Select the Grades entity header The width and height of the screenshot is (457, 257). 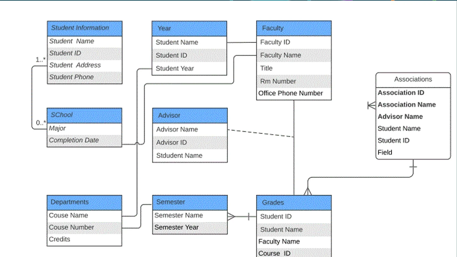click(294, 203)
